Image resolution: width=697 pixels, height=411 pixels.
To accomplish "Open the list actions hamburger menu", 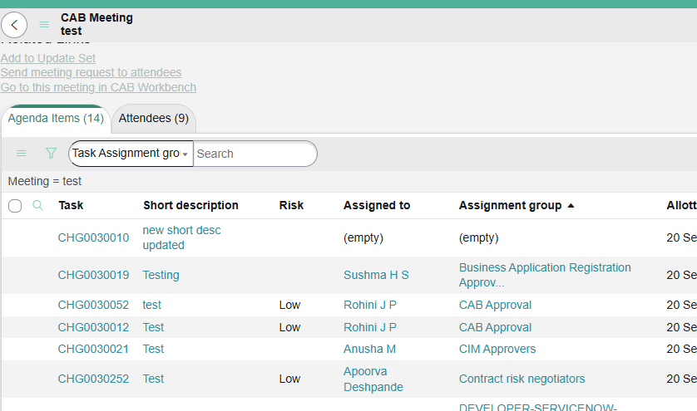I will tap(22, 154).
